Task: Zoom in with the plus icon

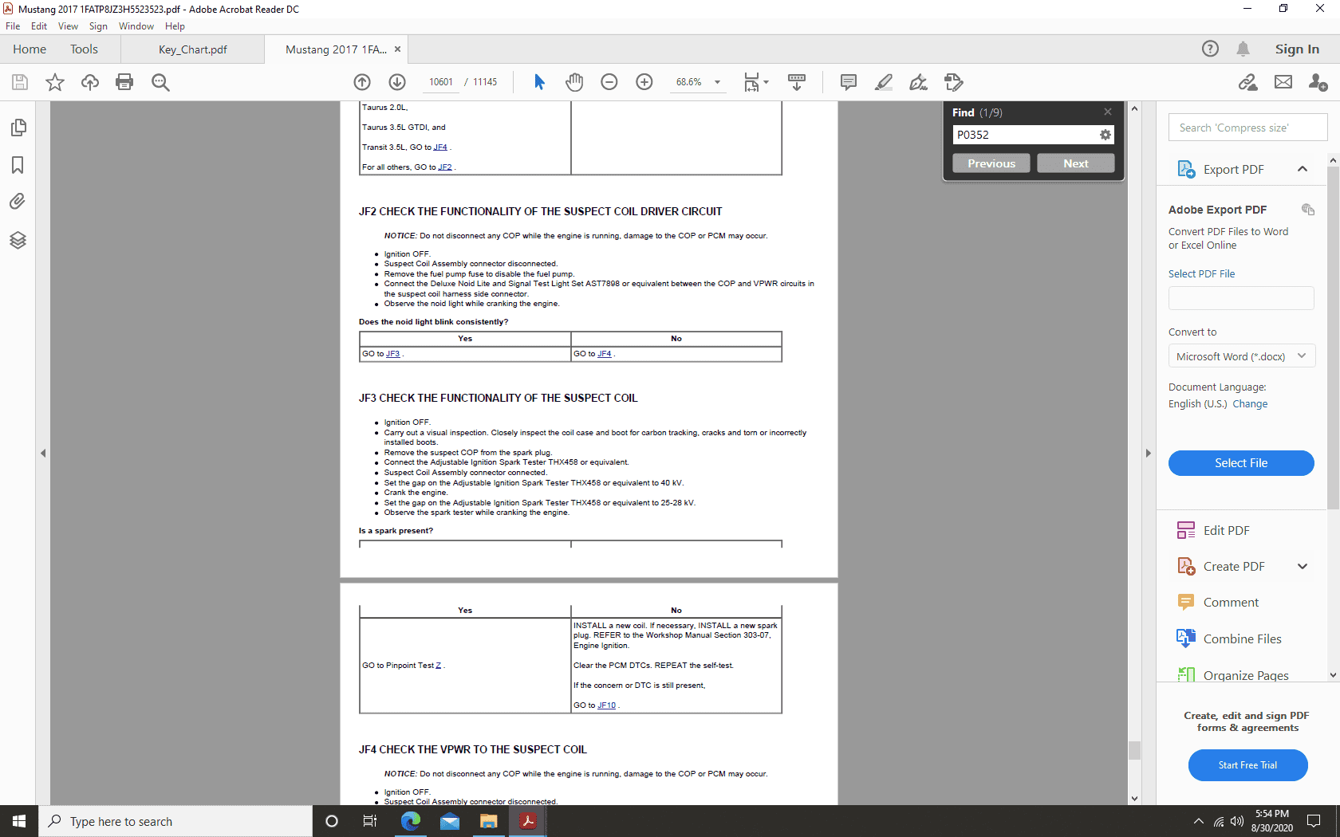Action: pos(644,82)
